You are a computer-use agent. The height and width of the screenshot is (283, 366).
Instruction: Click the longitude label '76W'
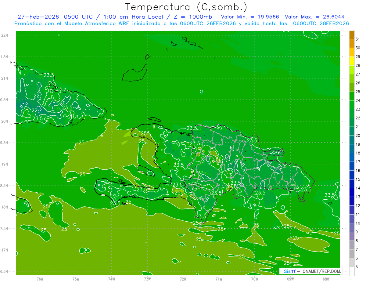40,279
